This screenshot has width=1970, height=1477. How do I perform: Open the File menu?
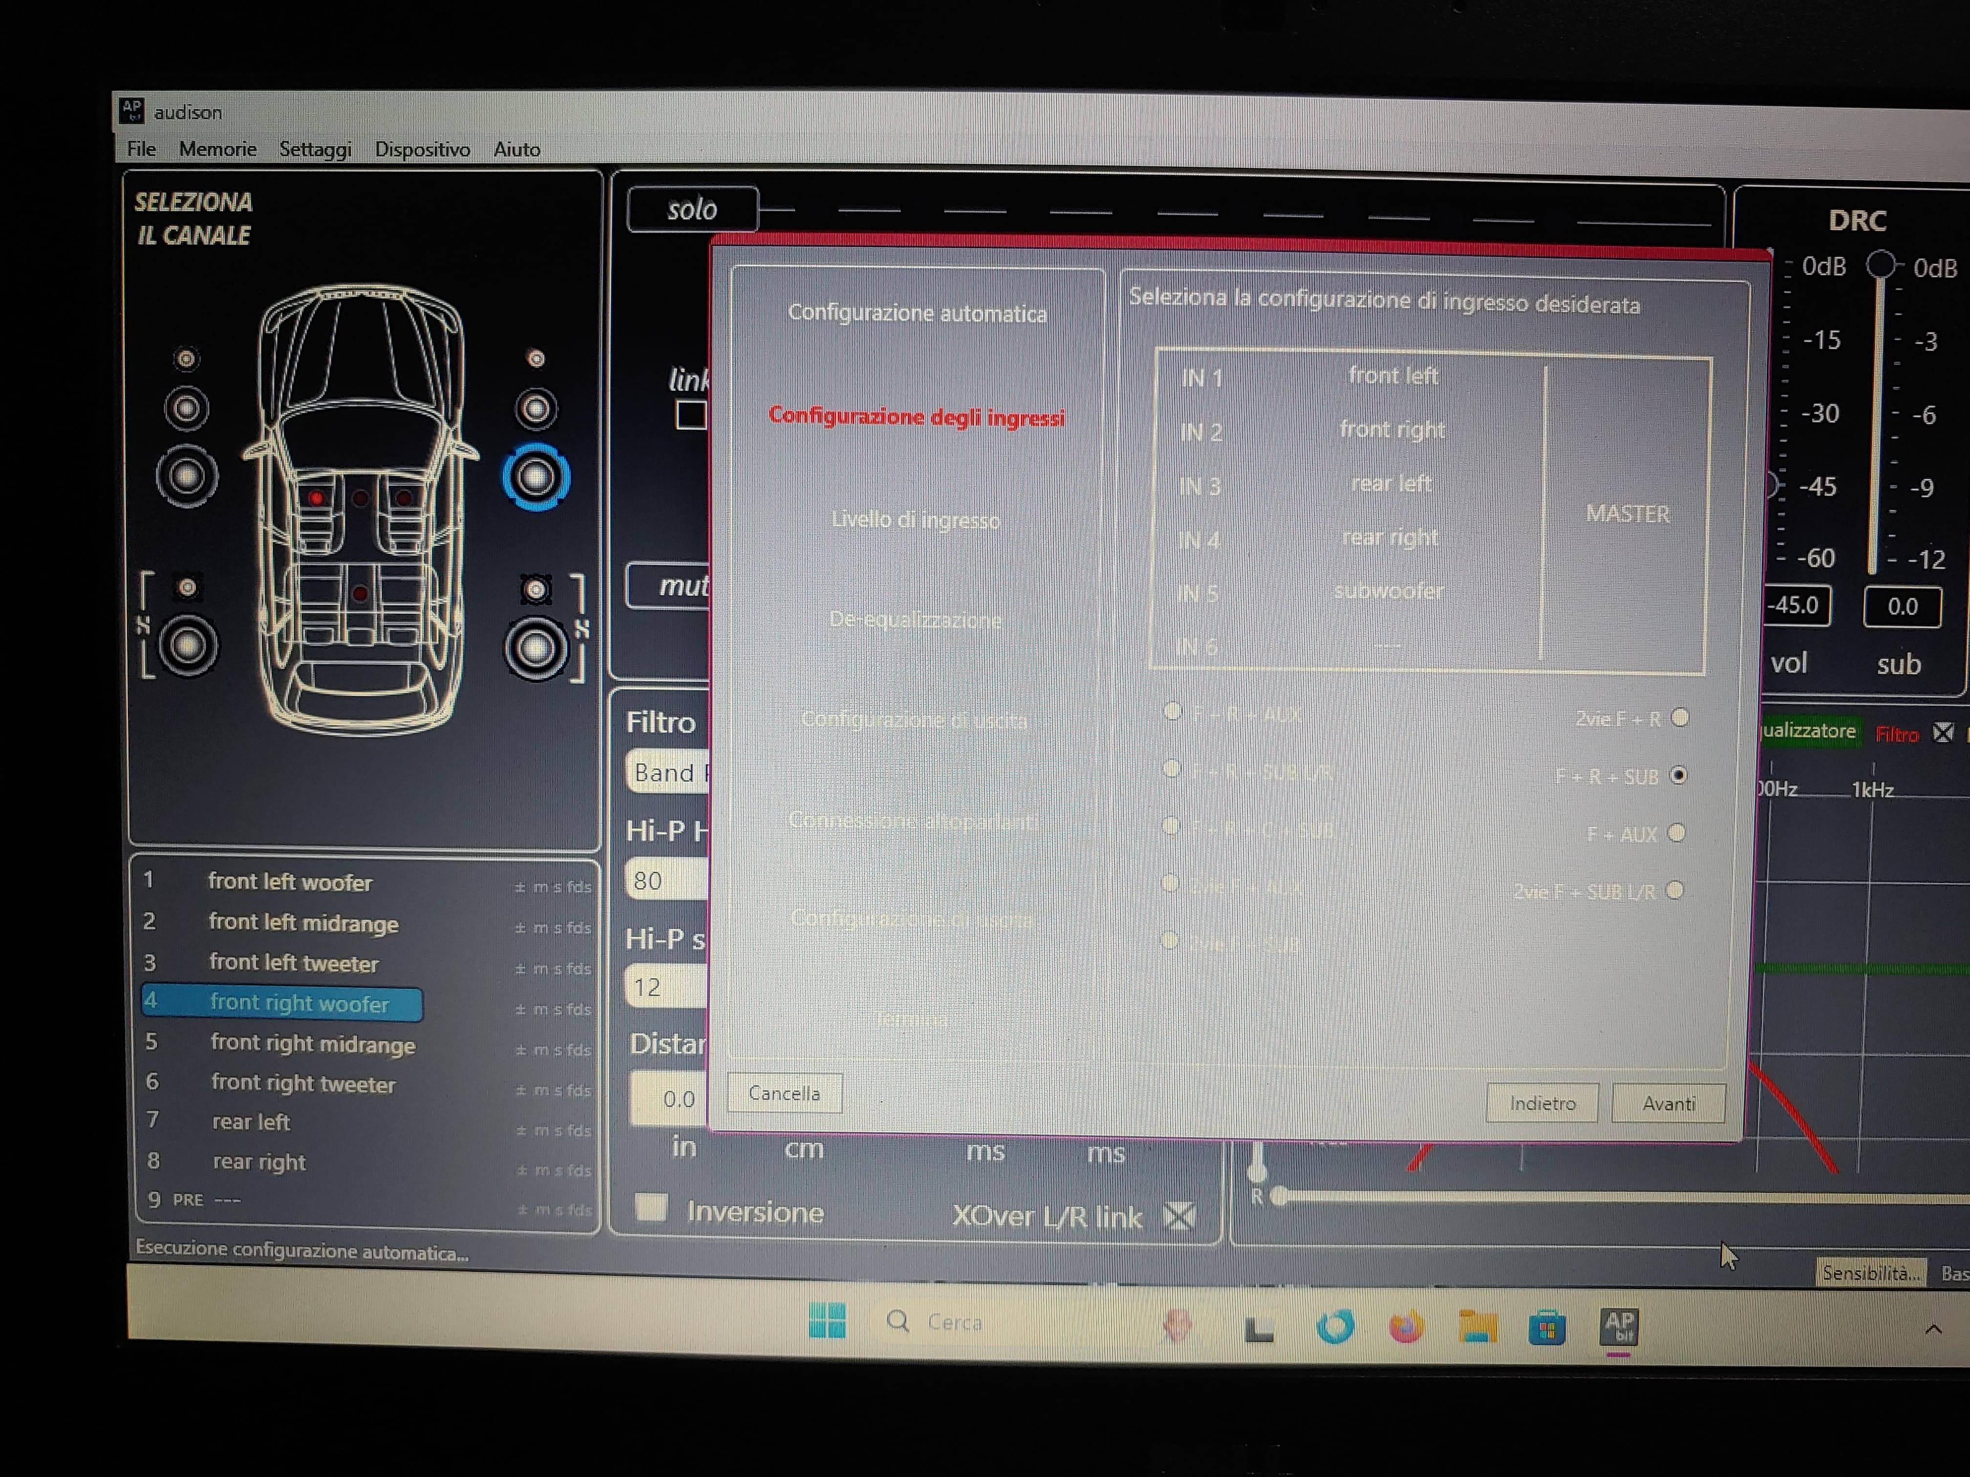click(142, 148)
